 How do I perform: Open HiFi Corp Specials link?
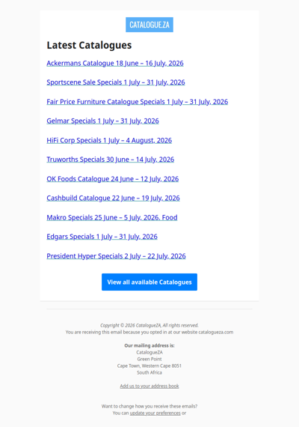(x=109, y=141)
